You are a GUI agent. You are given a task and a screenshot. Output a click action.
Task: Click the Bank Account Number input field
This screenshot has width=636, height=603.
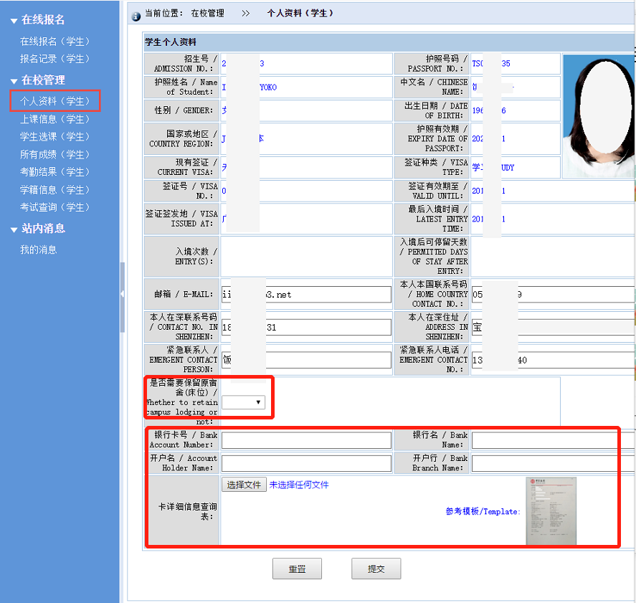coord(306,440)
